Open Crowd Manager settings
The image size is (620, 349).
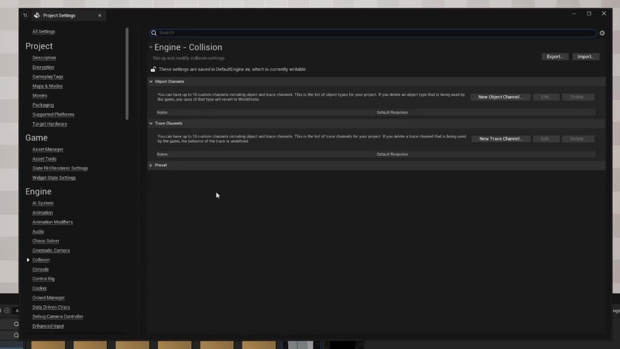pyautogui.click(x=48, y=298)
